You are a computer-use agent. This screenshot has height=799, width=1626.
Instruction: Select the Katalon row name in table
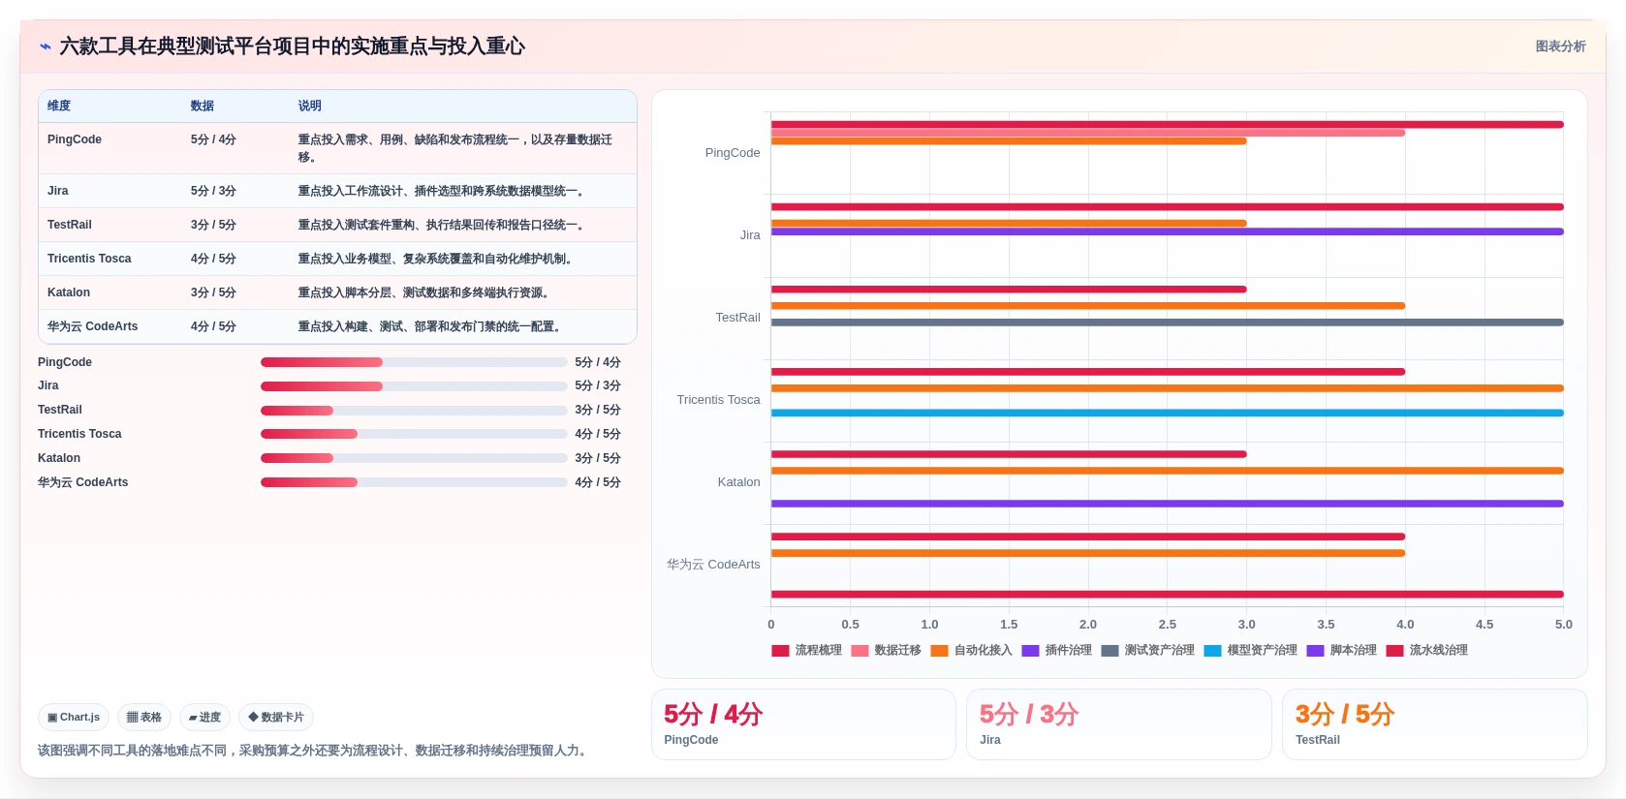point(69,292)
